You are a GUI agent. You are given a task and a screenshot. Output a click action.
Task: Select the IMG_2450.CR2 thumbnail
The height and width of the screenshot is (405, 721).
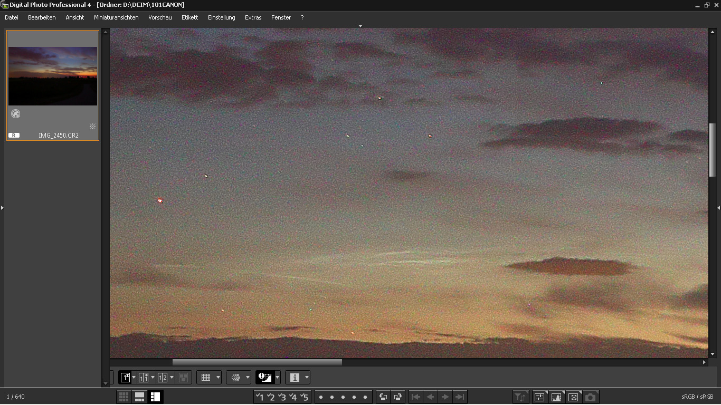[x=53, y=76]
